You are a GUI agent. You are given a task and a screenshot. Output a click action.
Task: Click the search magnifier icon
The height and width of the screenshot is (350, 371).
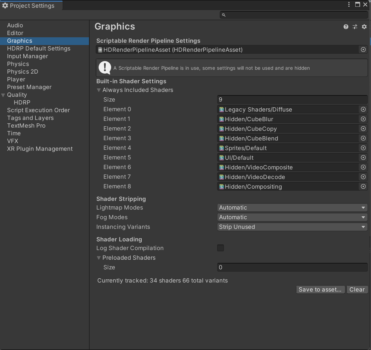point(224,15)
